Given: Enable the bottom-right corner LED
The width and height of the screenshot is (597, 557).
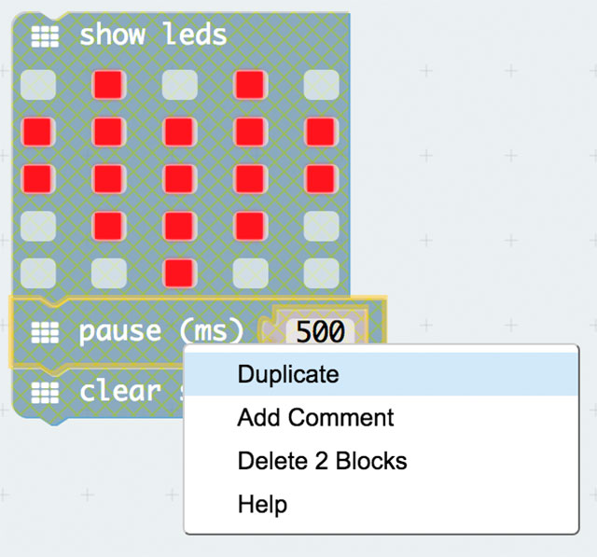Looking at the screenshot, I should (x=322, y=272).
